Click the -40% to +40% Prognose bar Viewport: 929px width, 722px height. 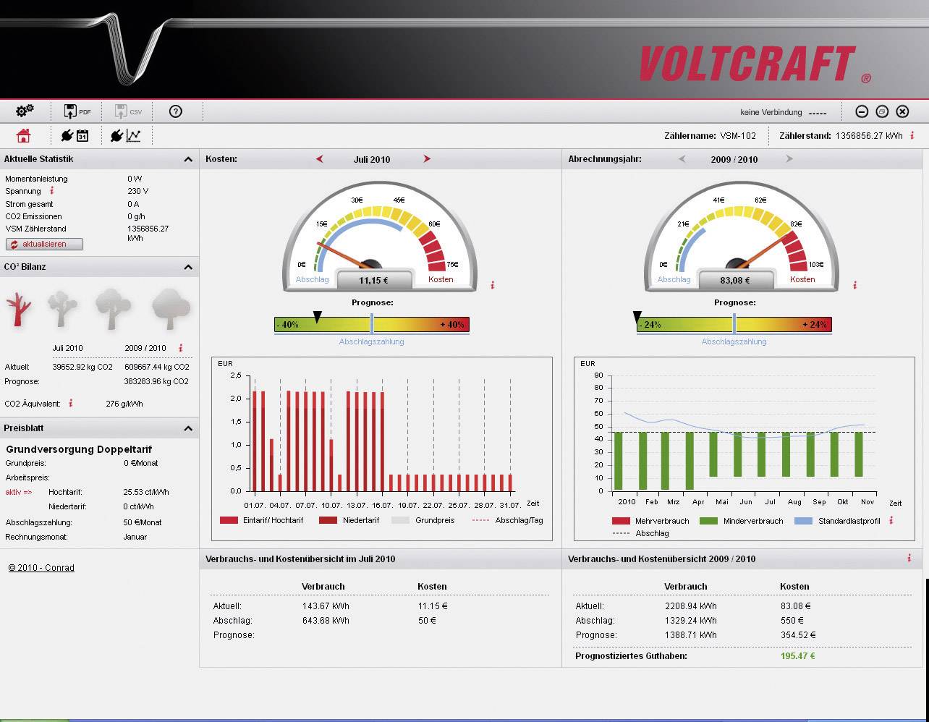tap(372, 325)
